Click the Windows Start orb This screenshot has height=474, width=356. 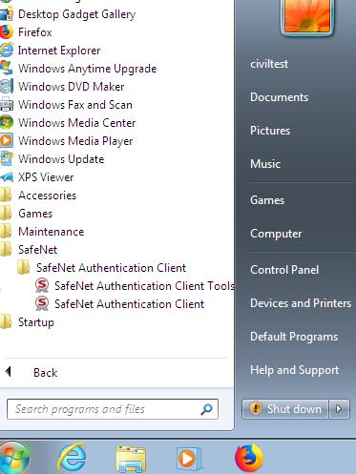[x=12, y=458]
